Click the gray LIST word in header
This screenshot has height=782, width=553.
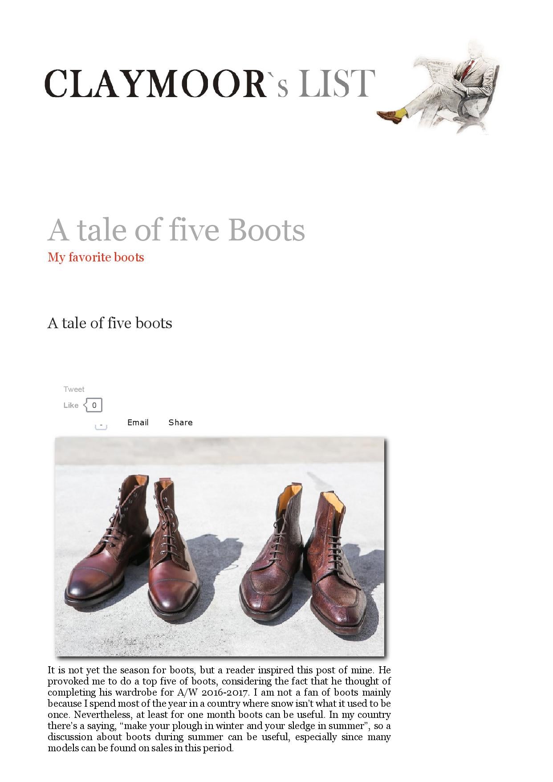pos(336,83)
